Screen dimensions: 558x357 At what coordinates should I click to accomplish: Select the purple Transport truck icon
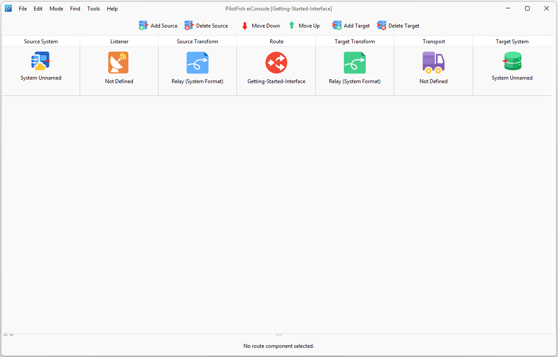[x=434, y=63]
